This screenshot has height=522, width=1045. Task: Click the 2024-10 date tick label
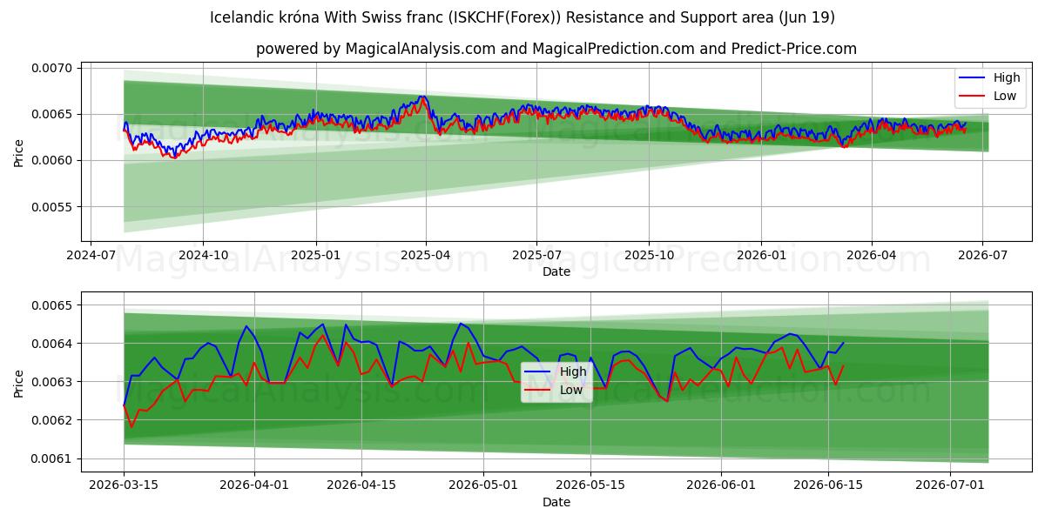tap(203, 255)
